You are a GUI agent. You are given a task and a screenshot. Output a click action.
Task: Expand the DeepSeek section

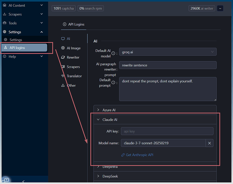coord(155,176)
